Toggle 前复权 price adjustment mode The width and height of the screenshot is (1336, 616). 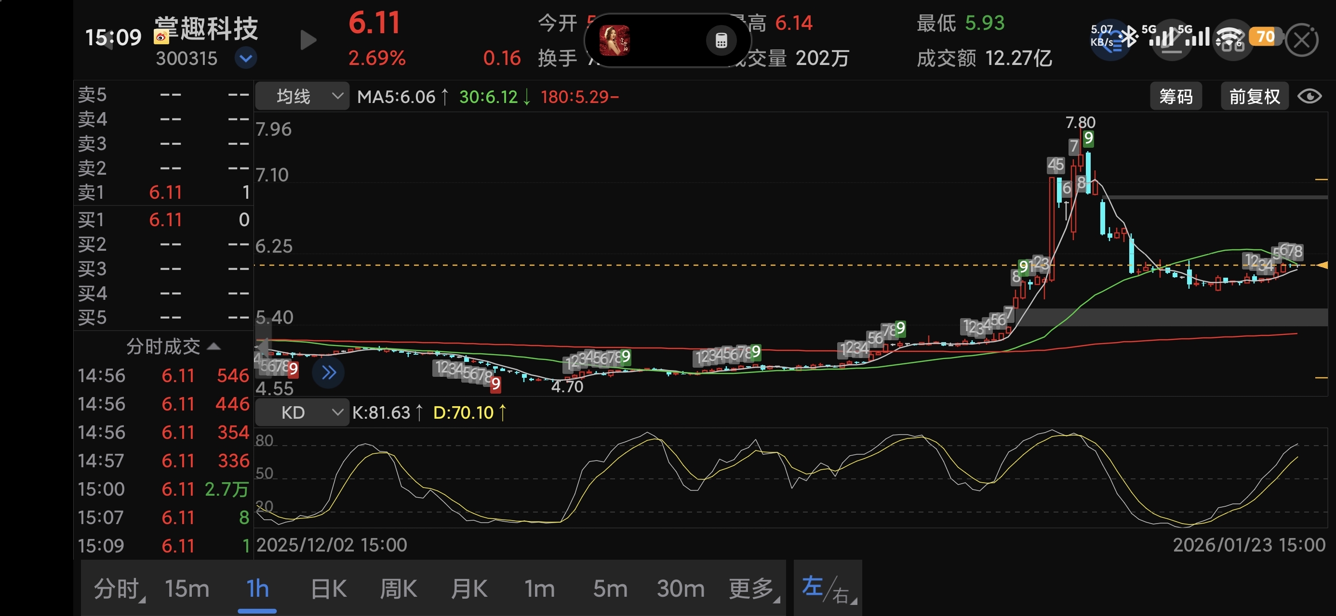click(x=1254, y=96)
